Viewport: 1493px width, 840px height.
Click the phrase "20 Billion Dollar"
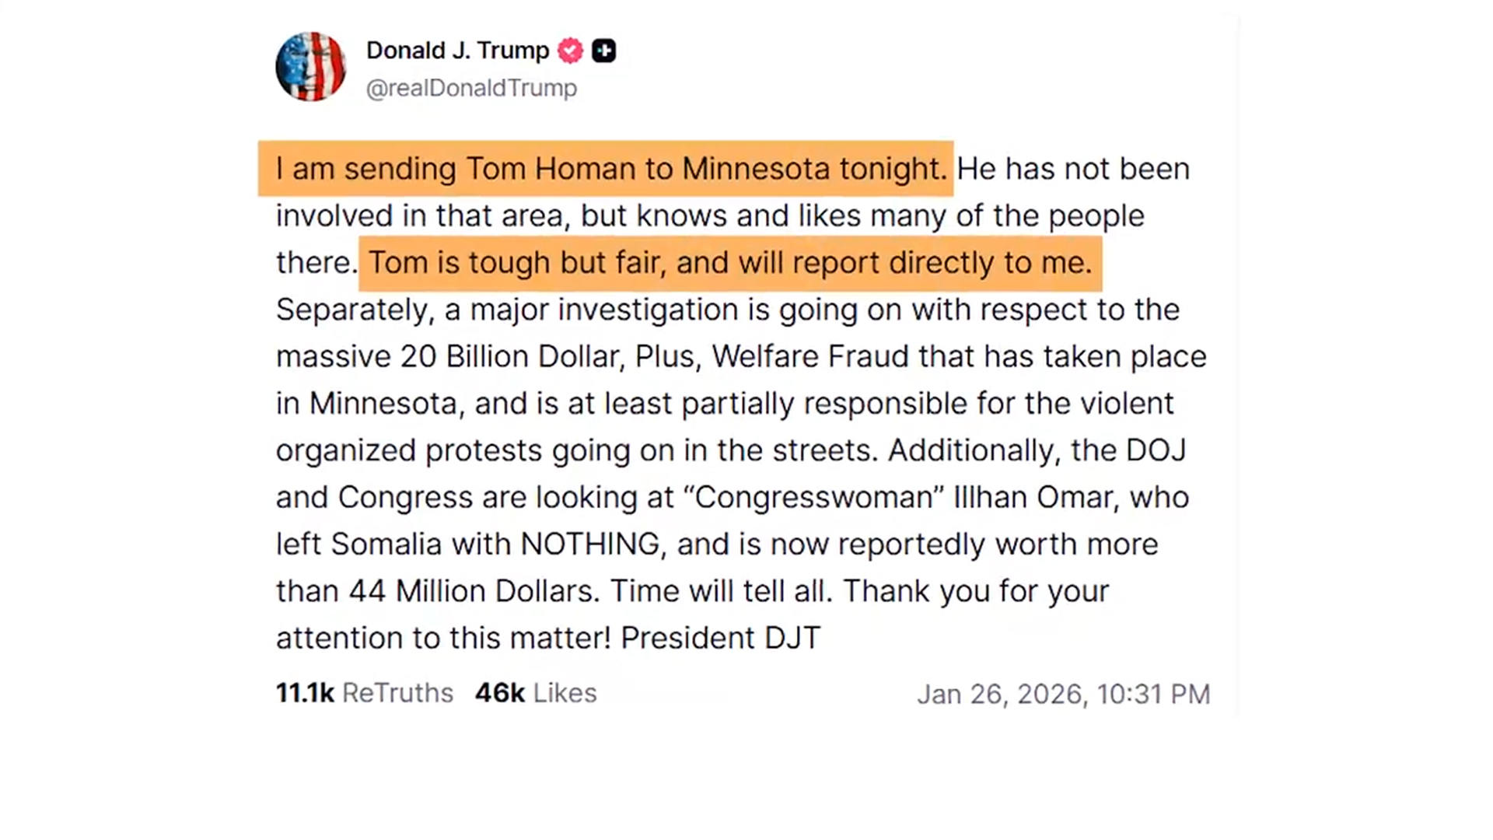click(x=512, y=356)
